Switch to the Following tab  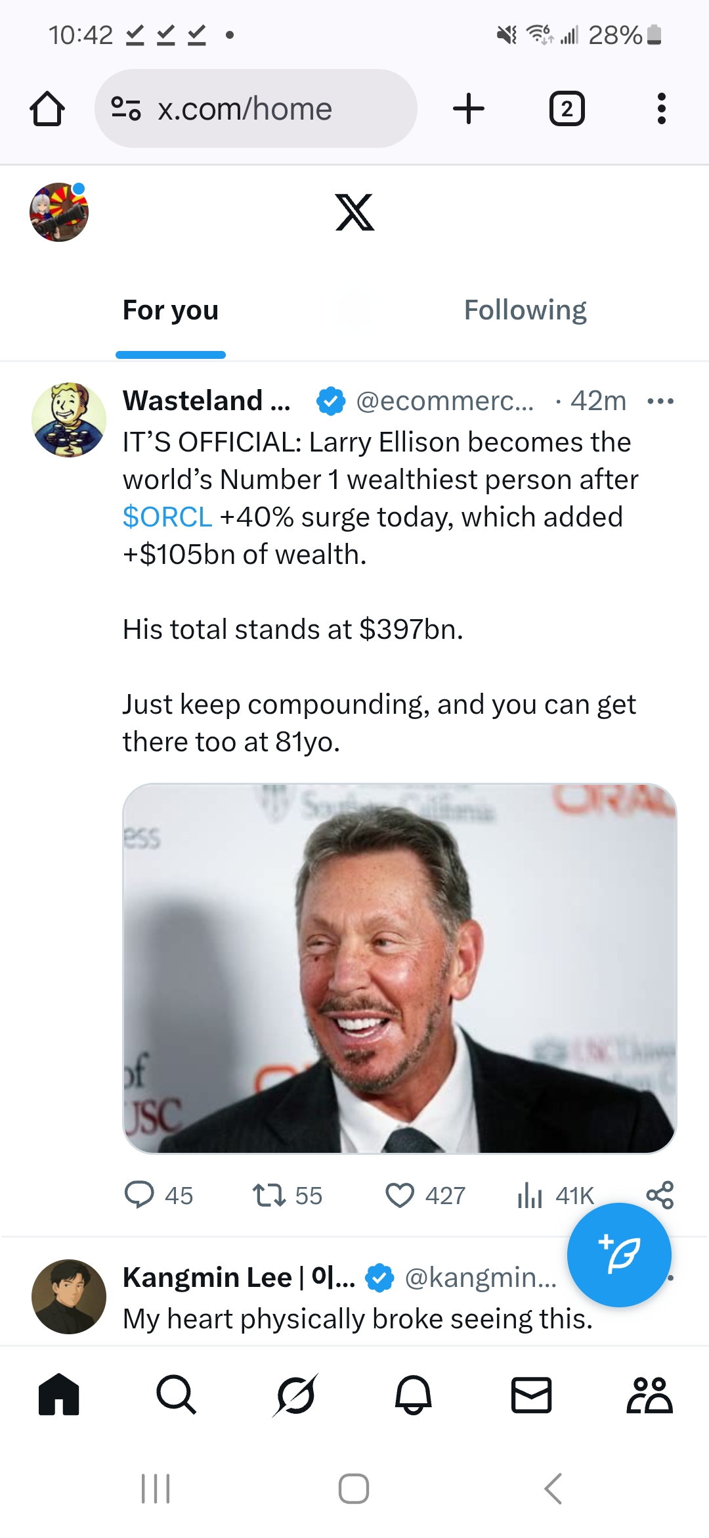tap(525, 310)
